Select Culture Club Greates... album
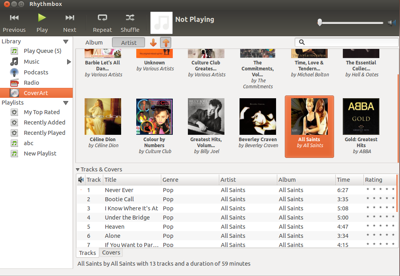The image size is (400, 276). 206,63
